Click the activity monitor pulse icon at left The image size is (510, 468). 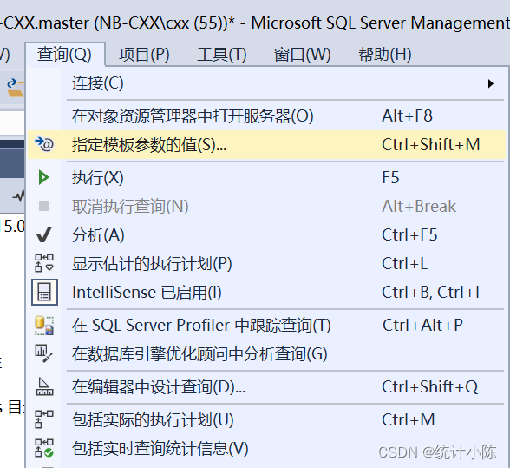click(x=18, y=195)
